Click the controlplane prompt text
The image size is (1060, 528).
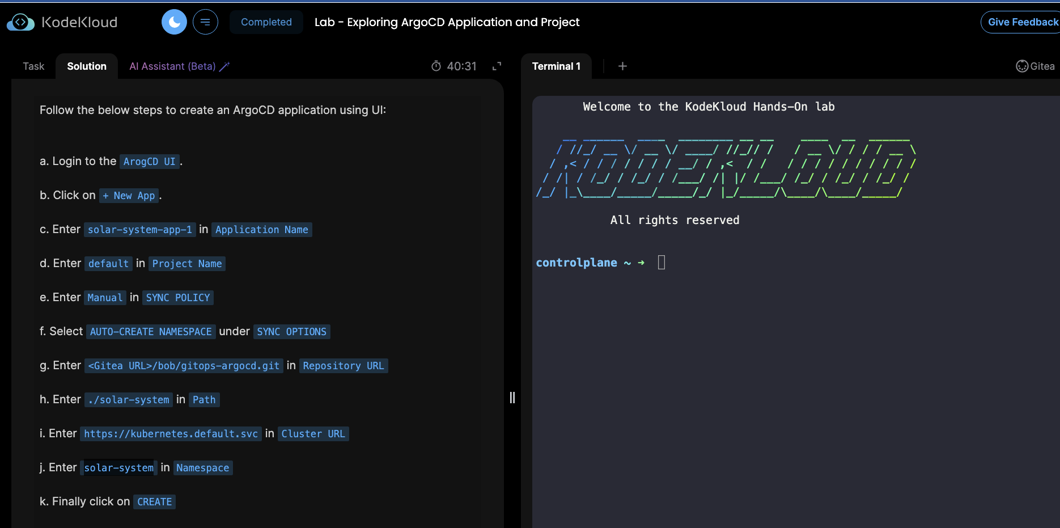[576, 263]
